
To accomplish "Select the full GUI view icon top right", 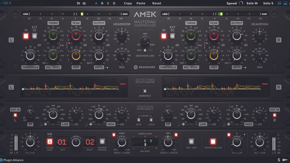I will (285, 3).
